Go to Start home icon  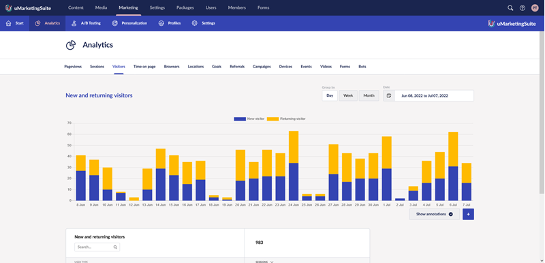coord(9,23)
